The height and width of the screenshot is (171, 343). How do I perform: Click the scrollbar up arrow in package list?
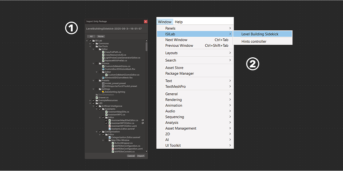146,41
